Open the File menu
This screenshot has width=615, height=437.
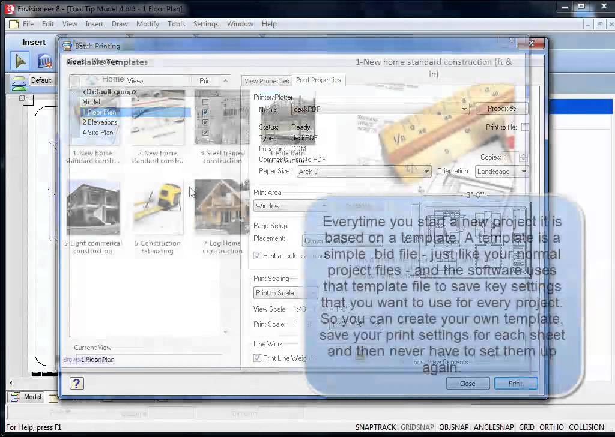(x=28, y=24)
